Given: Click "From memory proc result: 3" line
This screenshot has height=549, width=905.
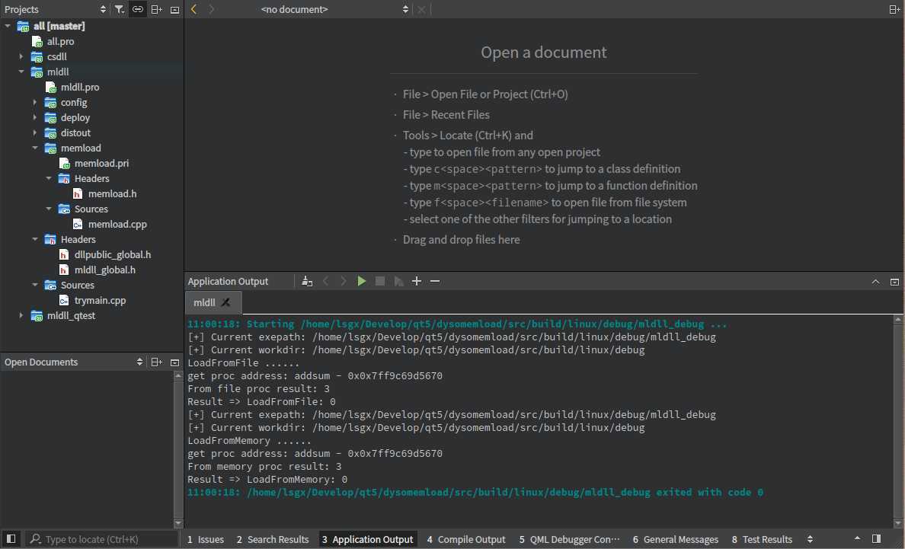Looking at the screenshot, I should pos(264,467).
